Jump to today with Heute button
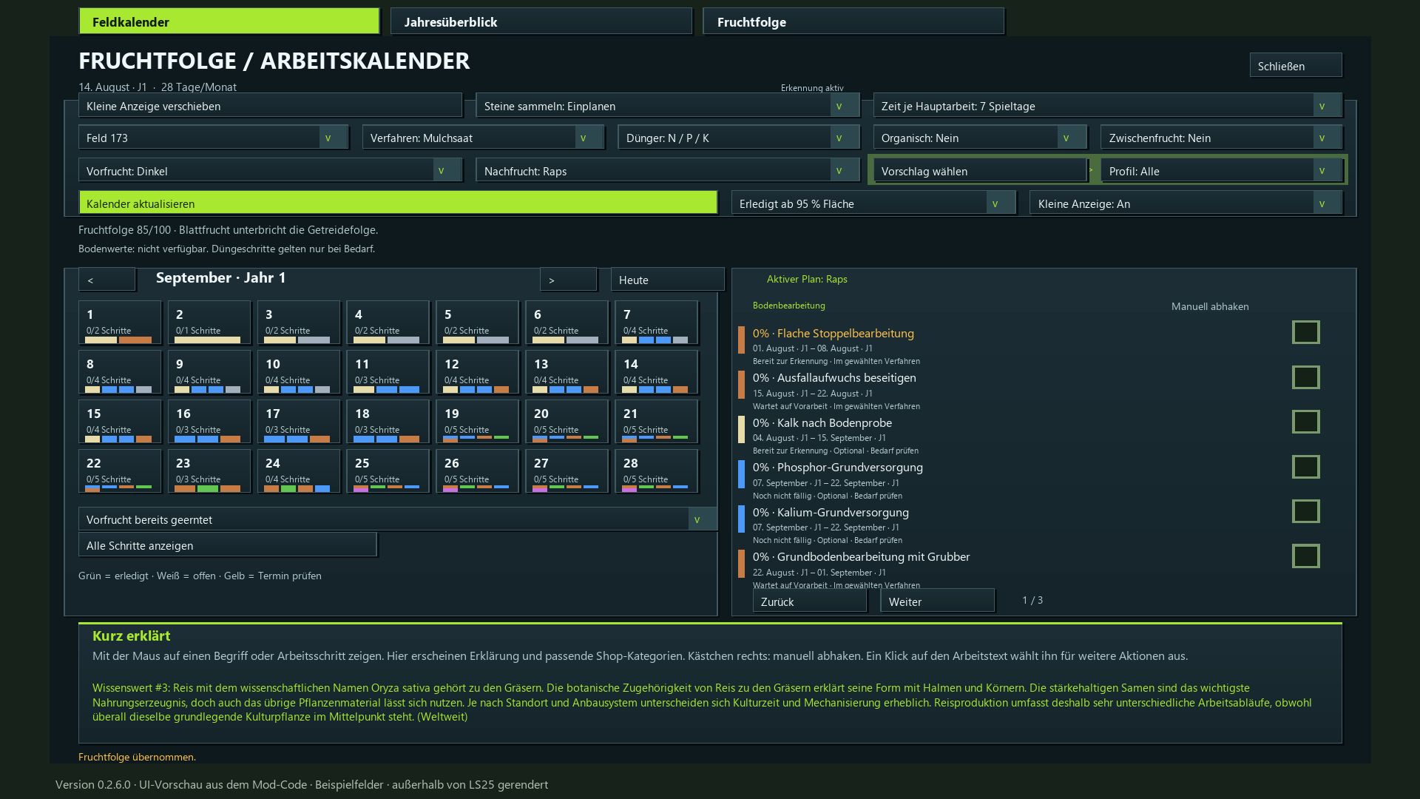Image resolution: width=1420 pixels, height=799 pixels. pos(667,280)
